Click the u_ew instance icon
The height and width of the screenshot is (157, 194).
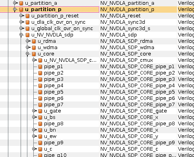pyautogui.click(x=40, y=136)
